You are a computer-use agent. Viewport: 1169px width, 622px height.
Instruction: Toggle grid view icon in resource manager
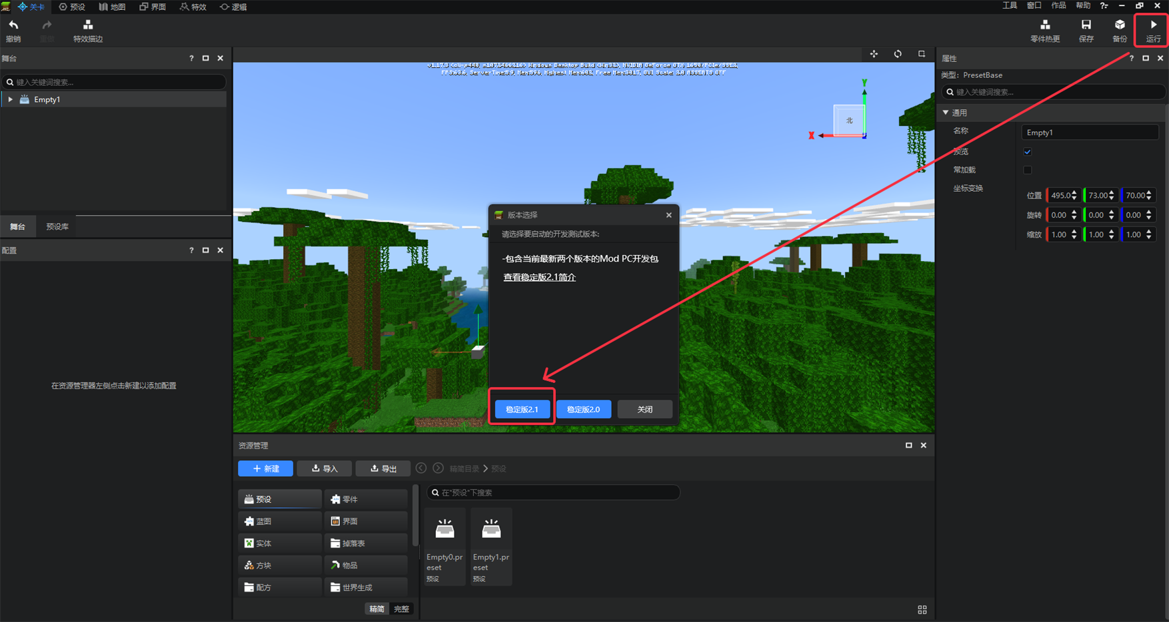(x=922, y=610)
